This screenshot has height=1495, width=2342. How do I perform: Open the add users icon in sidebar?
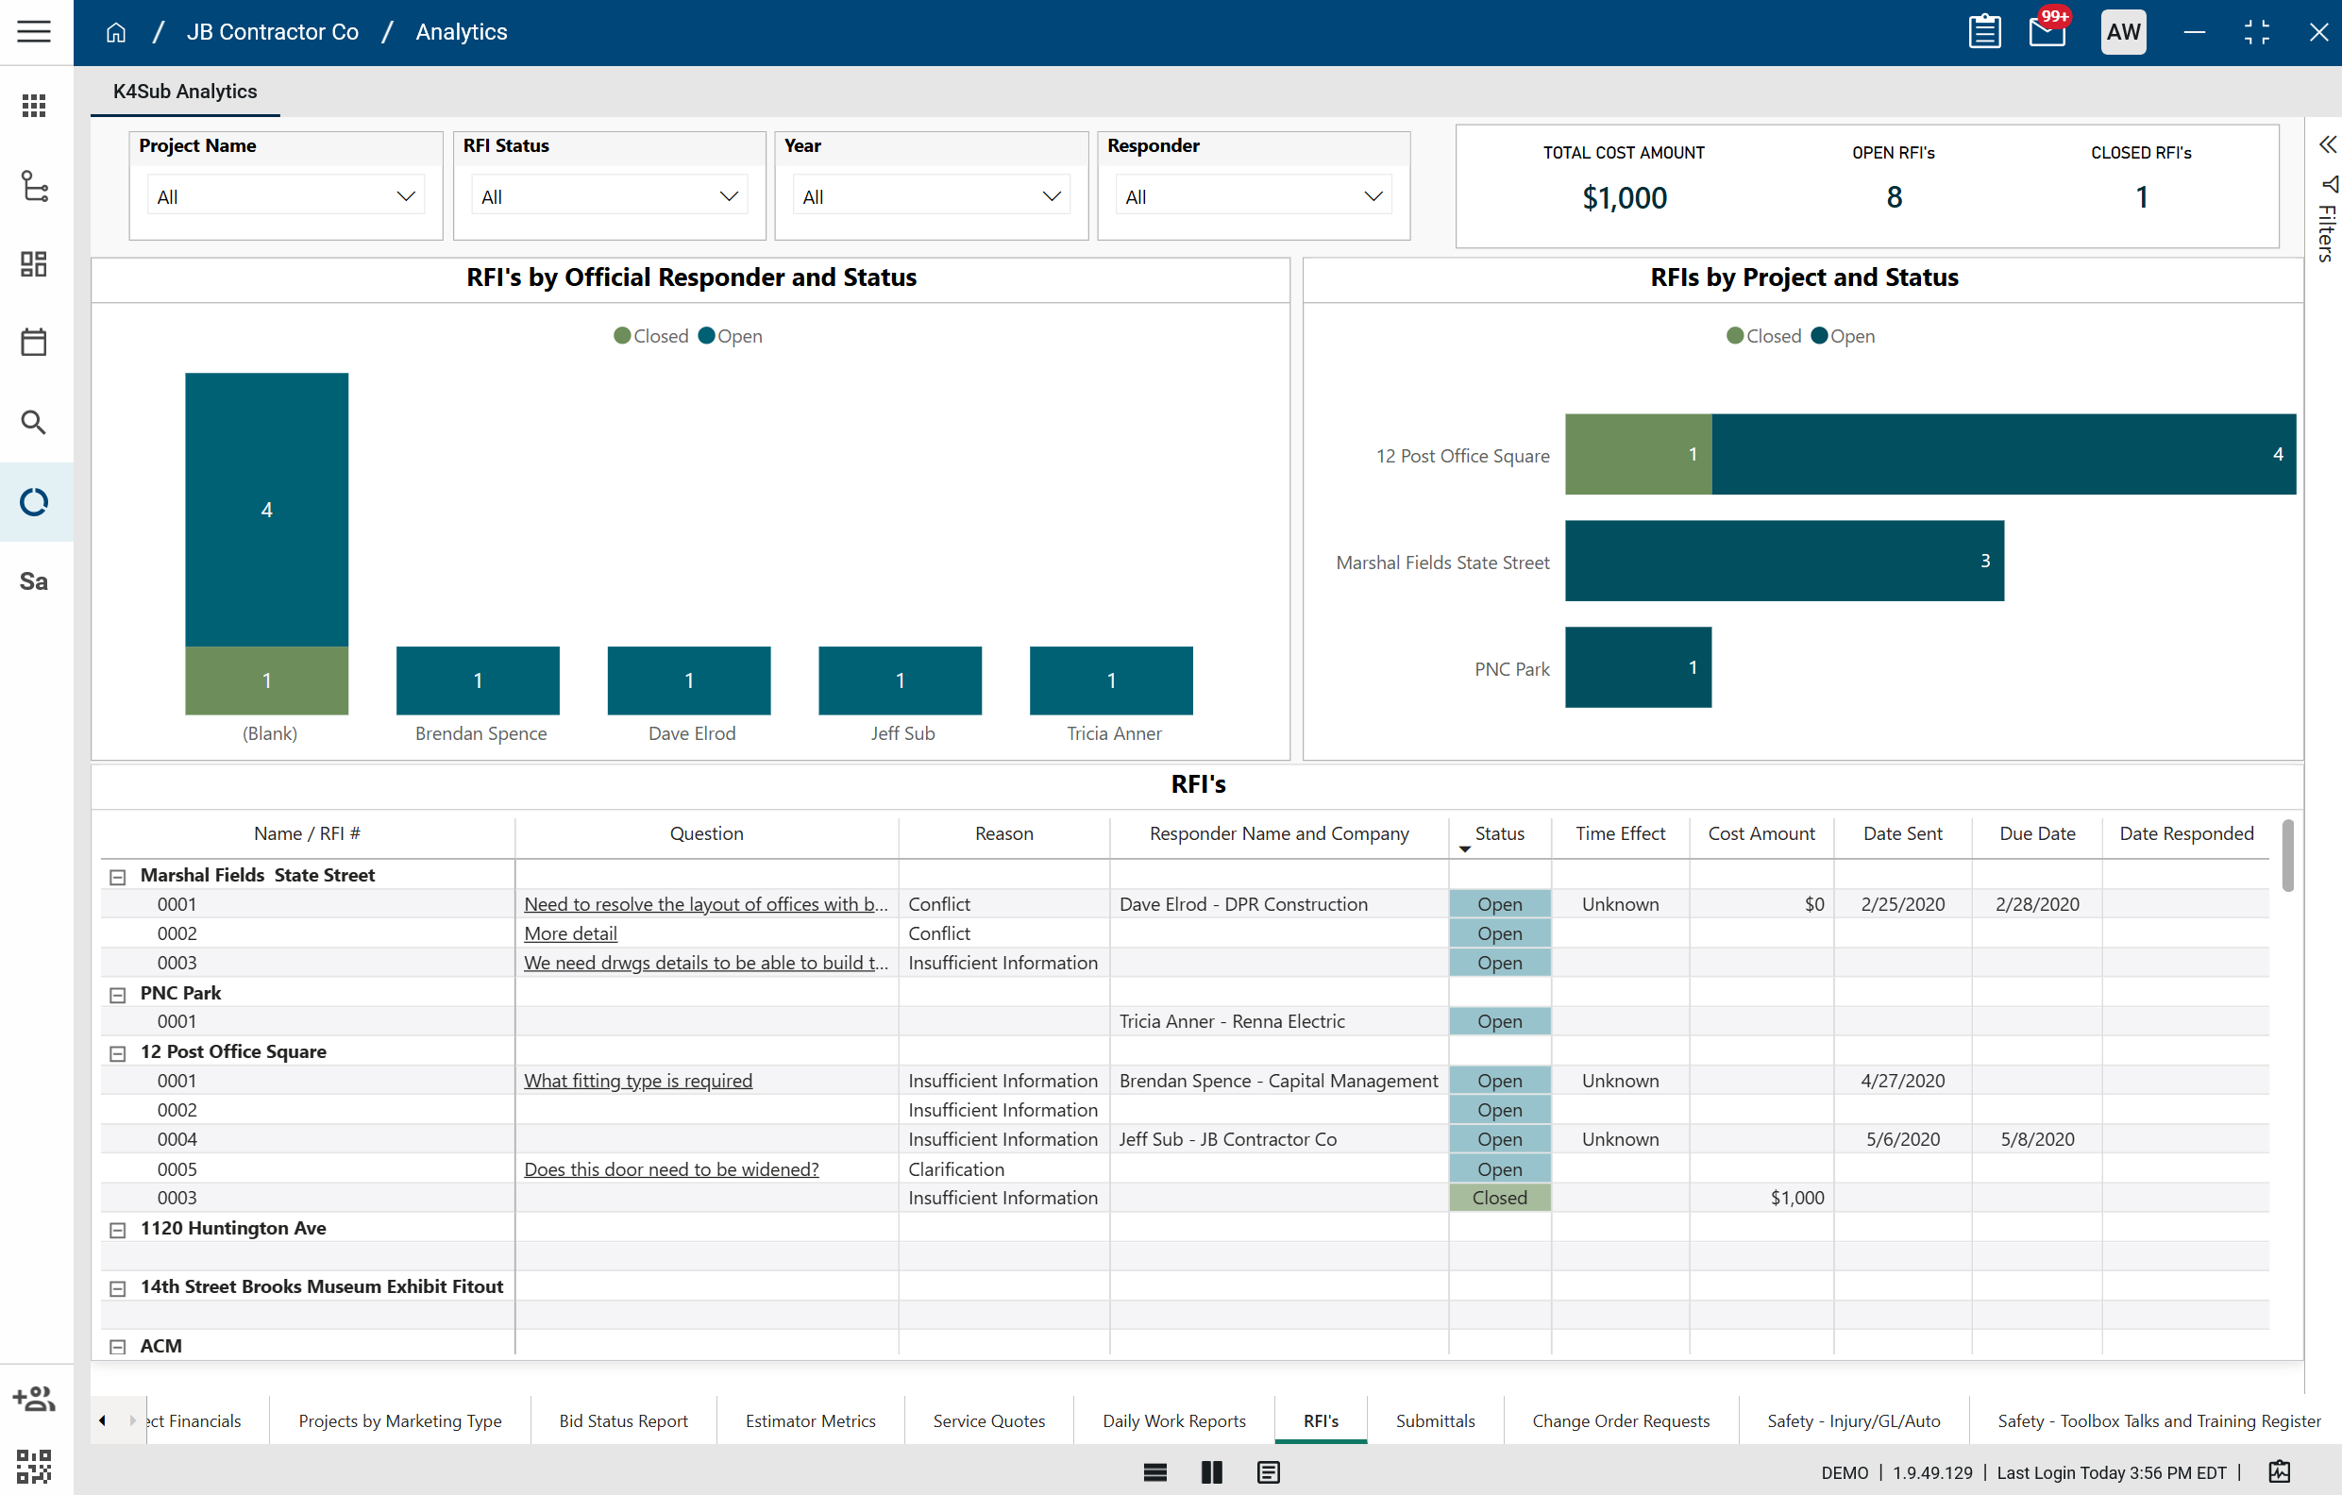coord(34,1399)
